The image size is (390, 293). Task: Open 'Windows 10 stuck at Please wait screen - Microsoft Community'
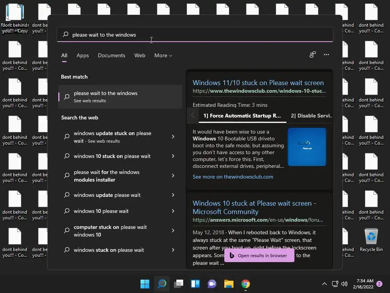coord(254,207)
